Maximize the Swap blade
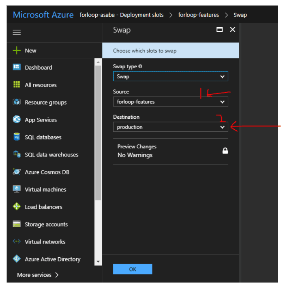 (x=219, y=29)
